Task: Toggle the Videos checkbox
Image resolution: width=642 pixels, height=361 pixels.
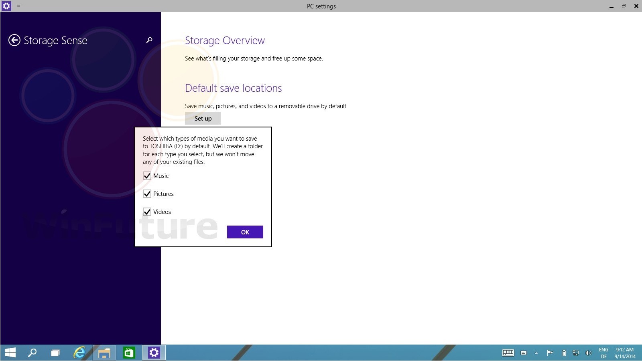Action: point(147,212)
